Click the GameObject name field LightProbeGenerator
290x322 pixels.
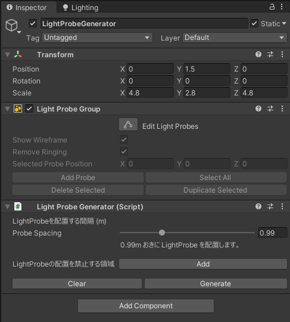(144, 23)
